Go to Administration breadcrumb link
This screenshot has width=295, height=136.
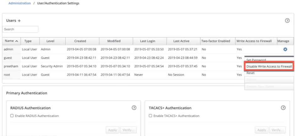point(19,3)
